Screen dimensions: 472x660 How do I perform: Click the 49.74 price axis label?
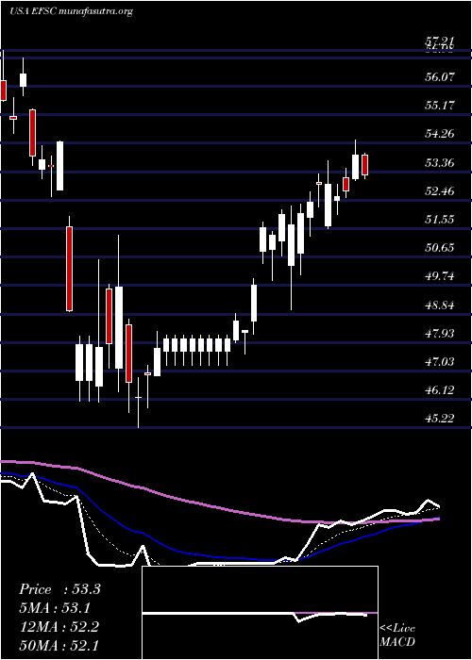point(440,276)
